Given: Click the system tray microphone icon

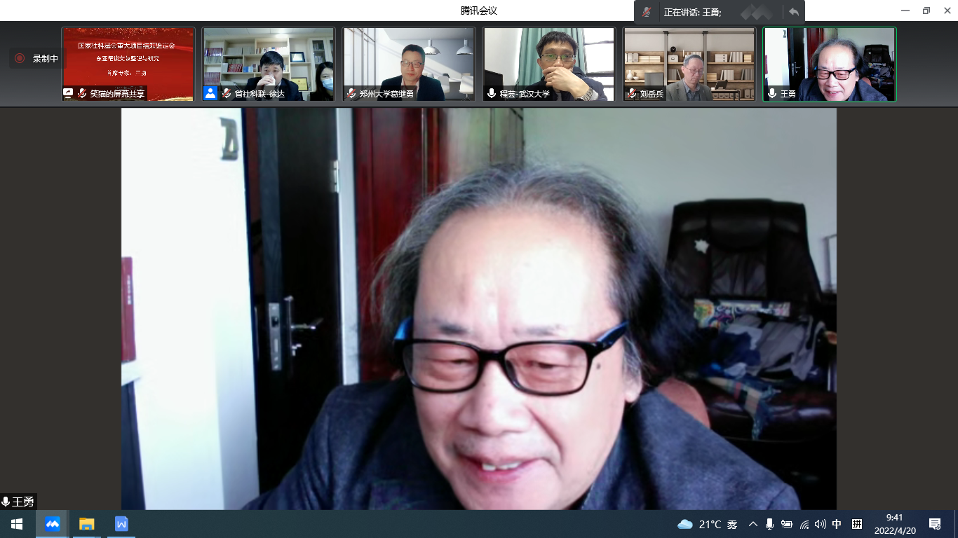Looking at the screenshot, I should (769, 524).
